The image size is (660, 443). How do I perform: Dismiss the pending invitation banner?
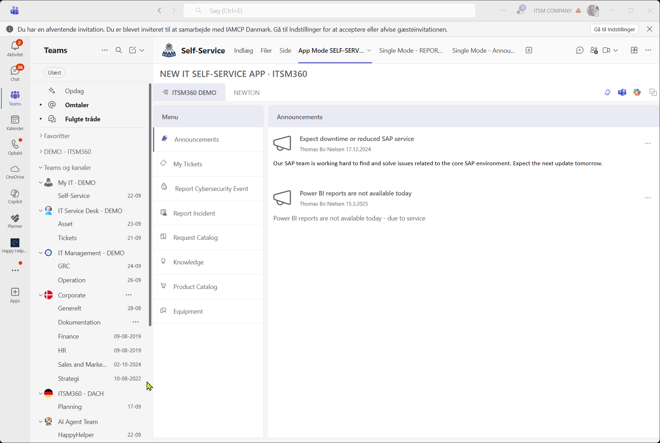click(x=650, y=29)
